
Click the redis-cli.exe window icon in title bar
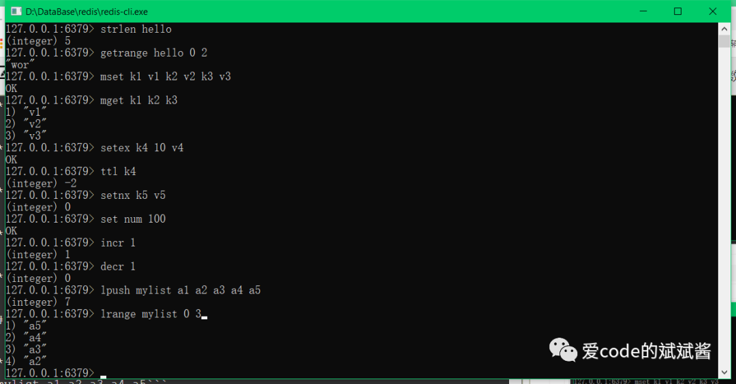coord(16,12)
